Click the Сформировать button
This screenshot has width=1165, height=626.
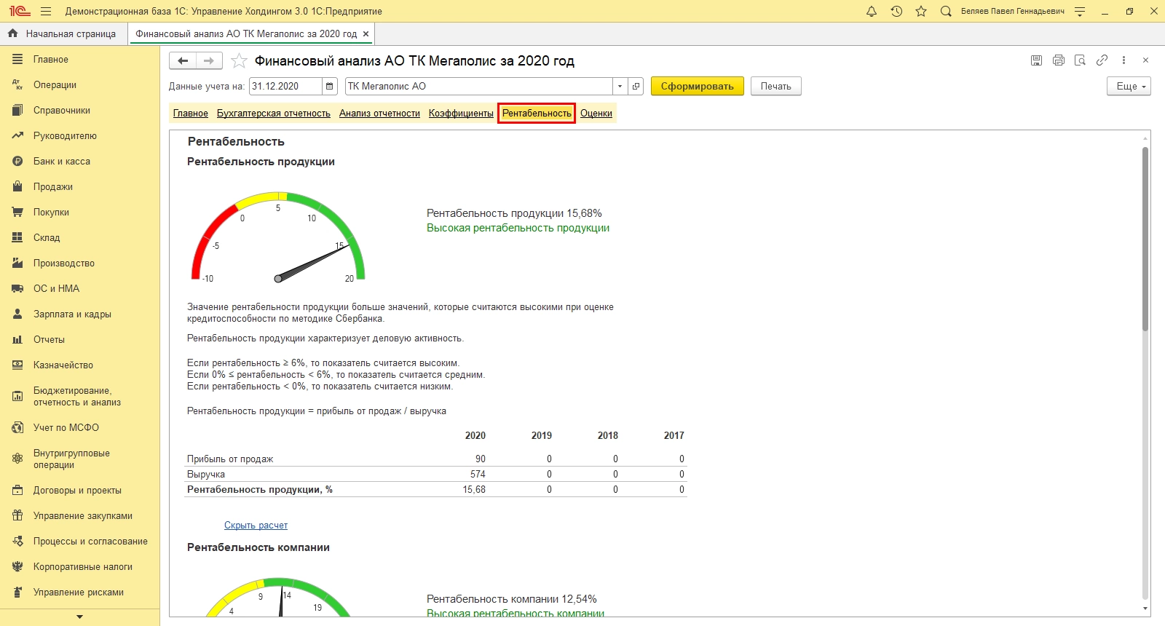pyautogui.click(x=698, y=87)
